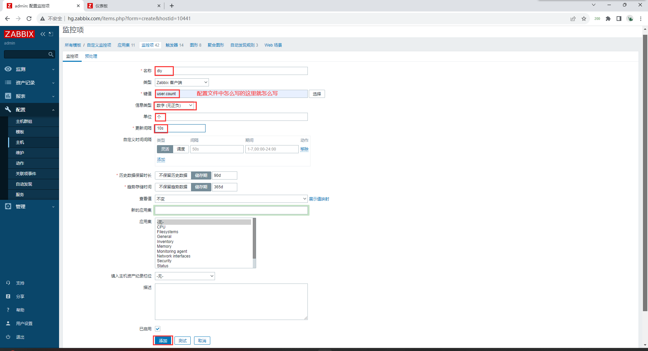Open 自动发现 in the configuration submenu

[x=33, y=184]
